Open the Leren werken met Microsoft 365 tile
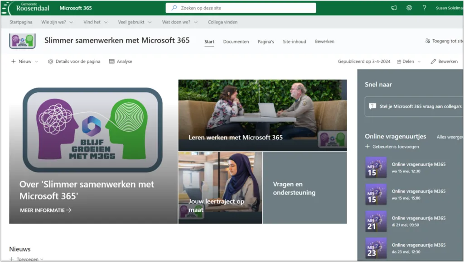The image size is (464, 262). tap(262, 115)
